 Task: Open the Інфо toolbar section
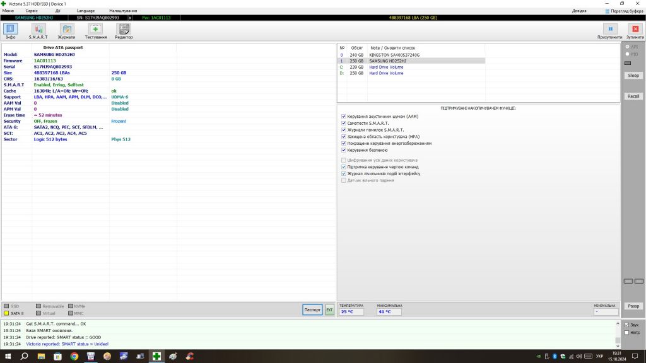pos(10,31)
